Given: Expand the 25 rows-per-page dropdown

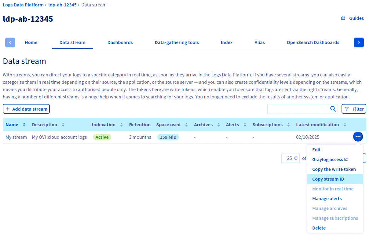Looking at the screenshot, I should pos(290,158).
